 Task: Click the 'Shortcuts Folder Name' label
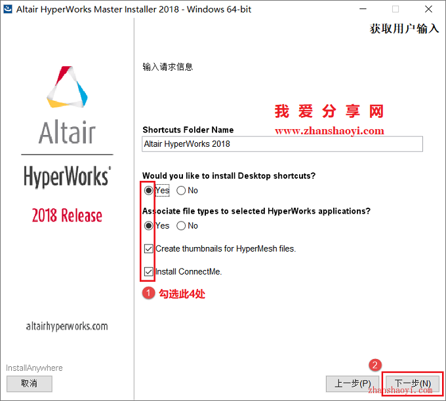188,130
